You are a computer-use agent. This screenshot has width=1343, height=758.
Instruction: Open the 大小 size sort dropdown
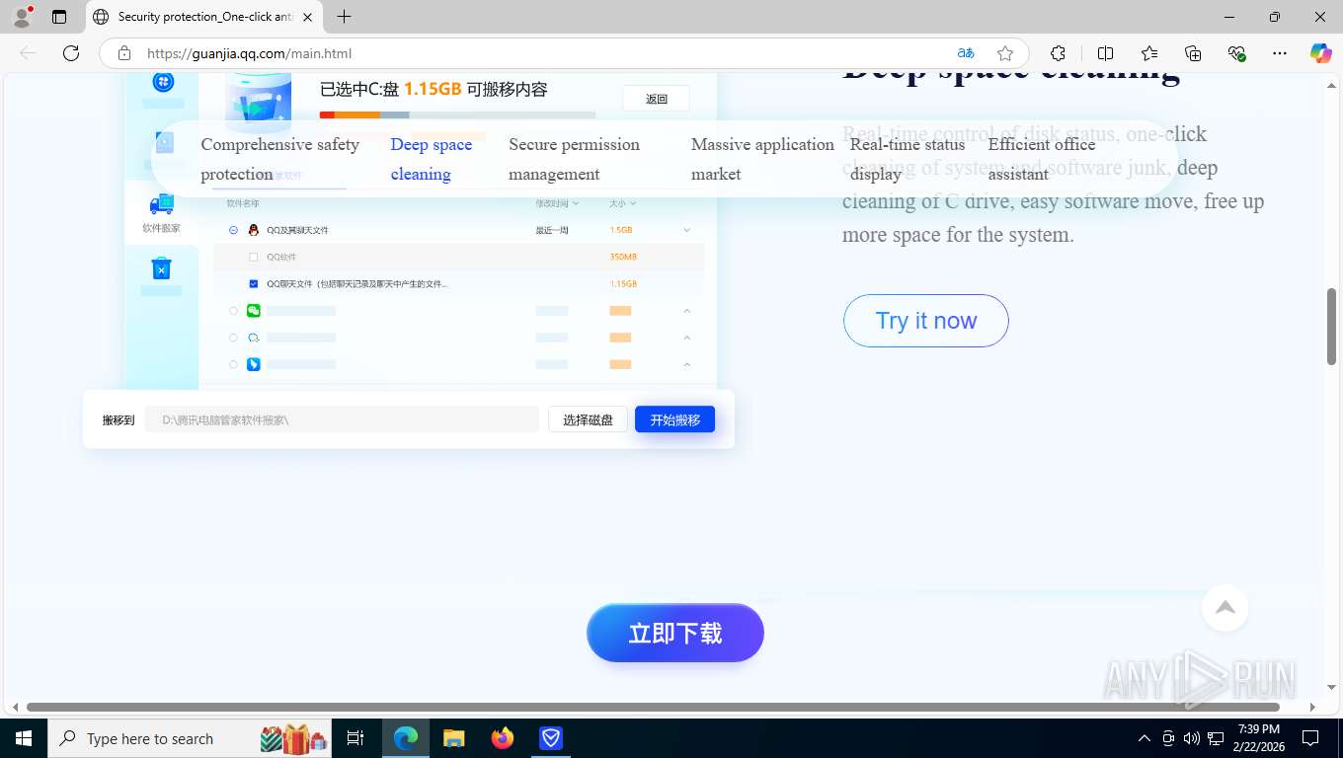622,203
